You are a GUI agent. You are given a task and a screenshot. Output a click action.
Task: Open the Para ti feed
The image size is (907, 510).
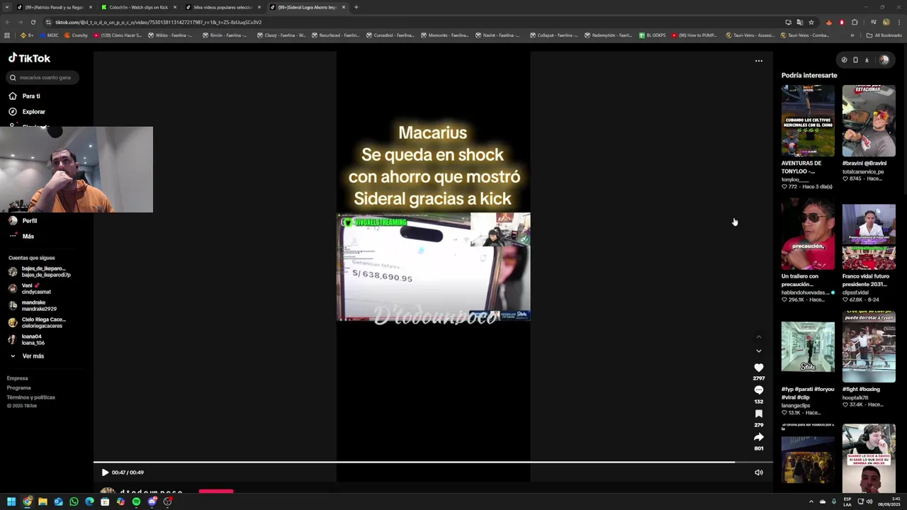pyautogui.click(x=30, y=96)
